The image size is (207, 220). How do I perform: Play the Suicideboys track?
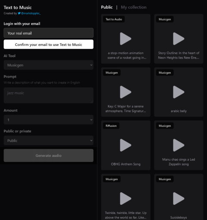[179, 198]
